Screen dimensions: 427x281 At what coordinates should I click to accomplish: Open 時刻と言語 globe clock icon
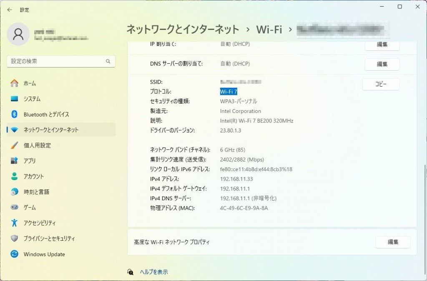point(15,192)
